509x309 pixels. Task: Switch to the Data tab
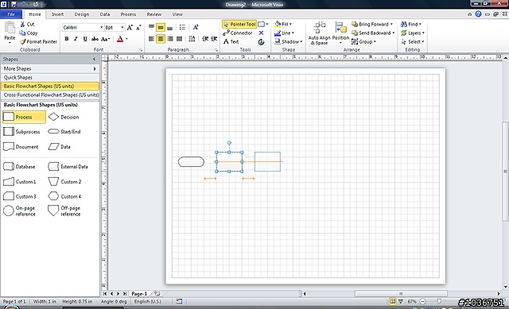coord(104,14)
